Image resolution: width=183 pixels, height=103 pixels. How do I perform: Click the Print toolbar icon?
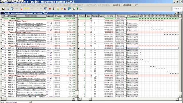pyautogui.click(x=8, y=9)
